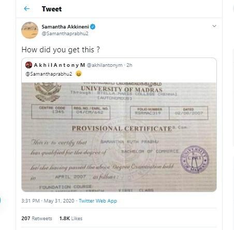This screenshot has width=234, height=230.
Task: Open AkhilAntonyM's small avatar
Action: 28,65
